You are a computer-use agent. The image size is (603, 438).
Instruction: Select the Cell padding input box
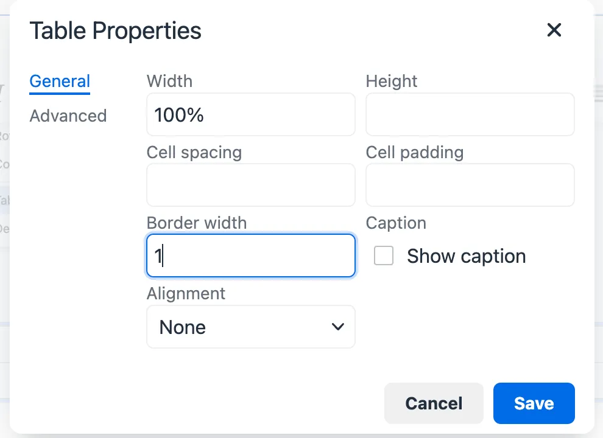pos(470,185)
